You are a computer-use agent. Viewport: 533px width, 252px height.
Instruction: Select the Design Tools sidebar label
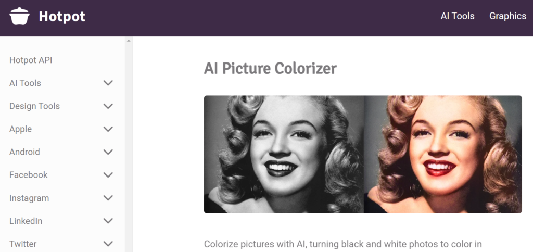coord(34,106)
